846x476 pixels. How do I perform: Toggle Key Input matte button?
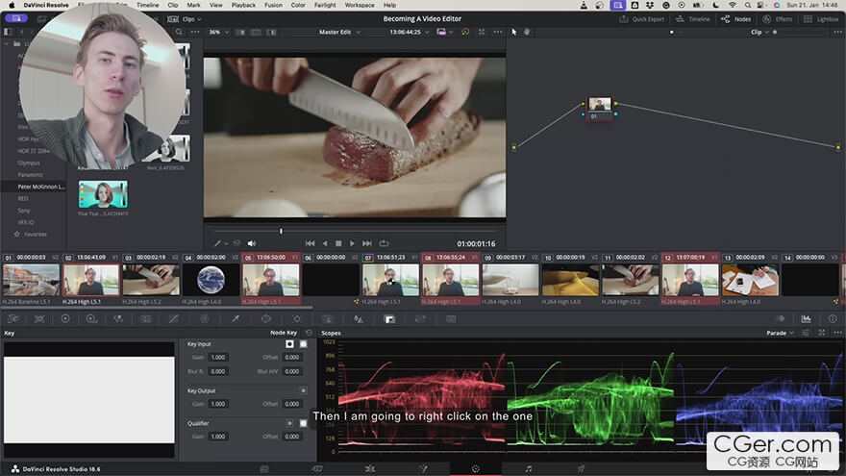289,344
